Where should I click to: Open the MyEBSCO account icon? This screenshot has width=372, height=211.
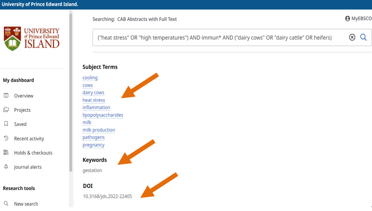click(348, 19)
